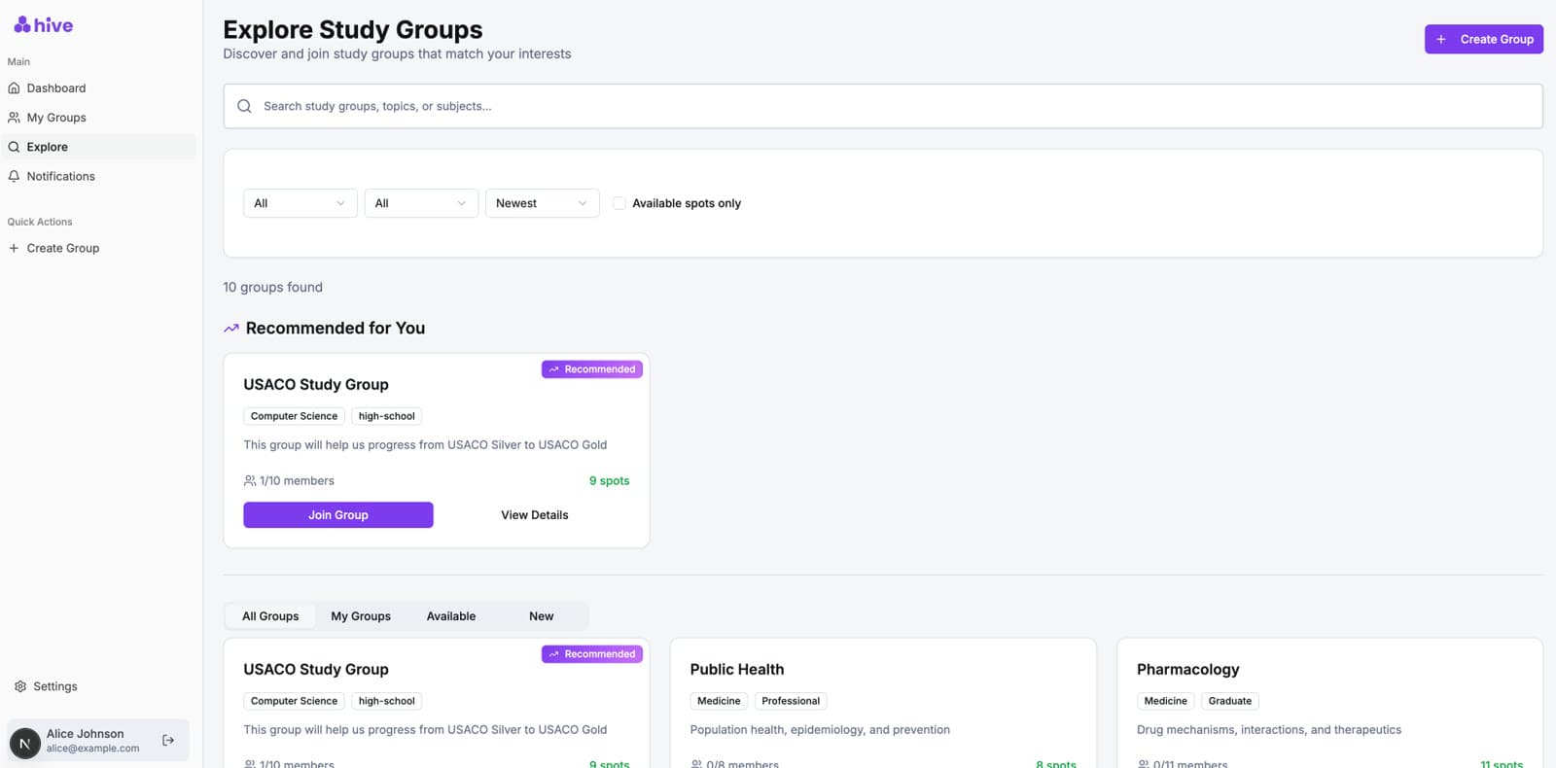
Task: Join the recommended USACO Study Group
Action: pos(338,515)
